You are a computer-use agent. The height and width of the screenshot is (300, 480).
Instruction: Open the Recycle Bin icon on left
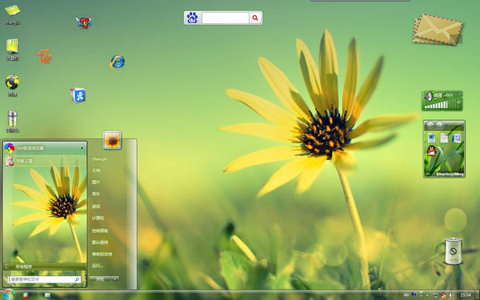(13, 122)
